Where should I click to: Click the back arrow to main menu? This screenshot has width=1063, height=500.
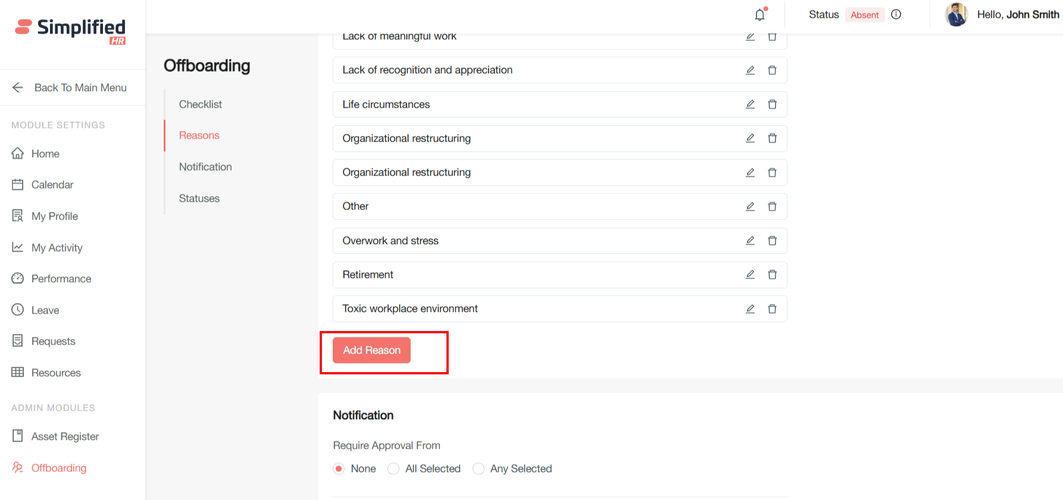click(x=18, y=87)
